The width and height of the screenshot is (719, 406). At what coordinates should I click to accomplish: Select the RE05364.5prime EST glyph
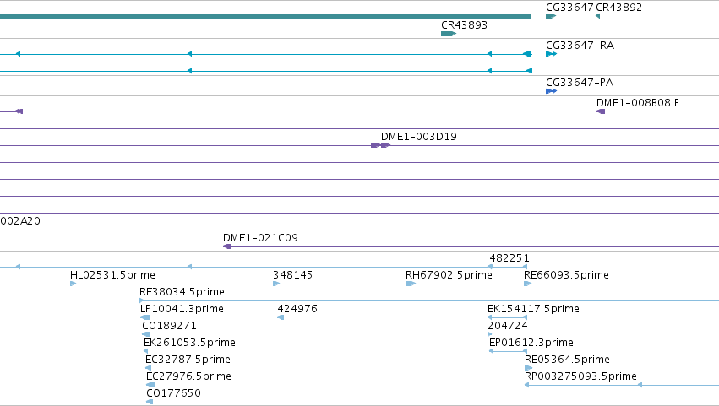point(528,368)
